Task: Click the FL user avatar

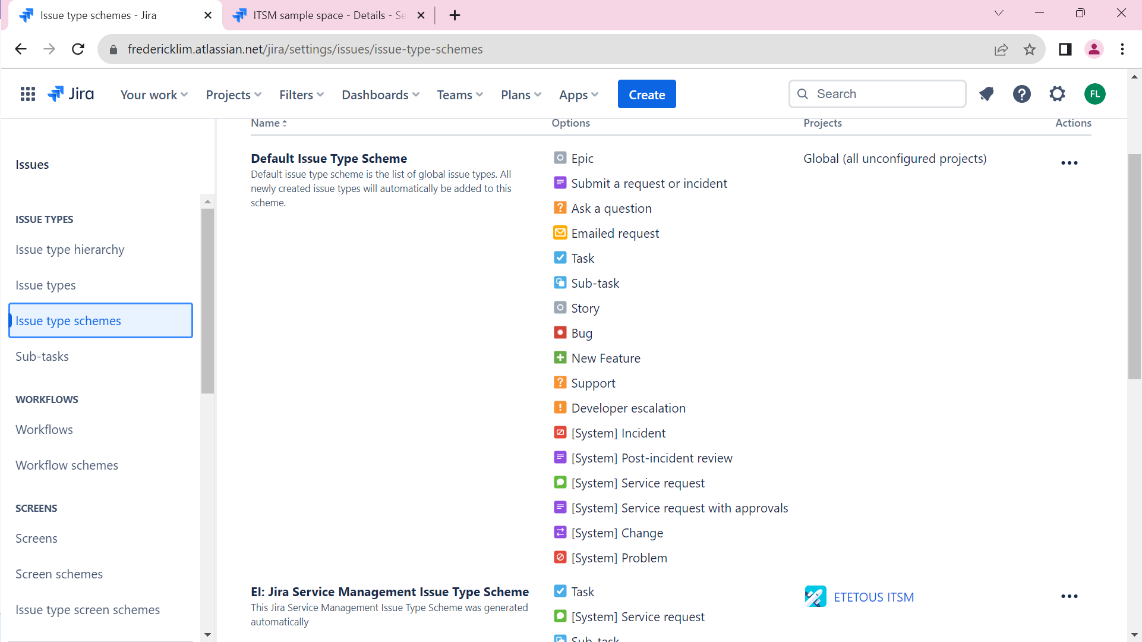Action: [1094, 94]
